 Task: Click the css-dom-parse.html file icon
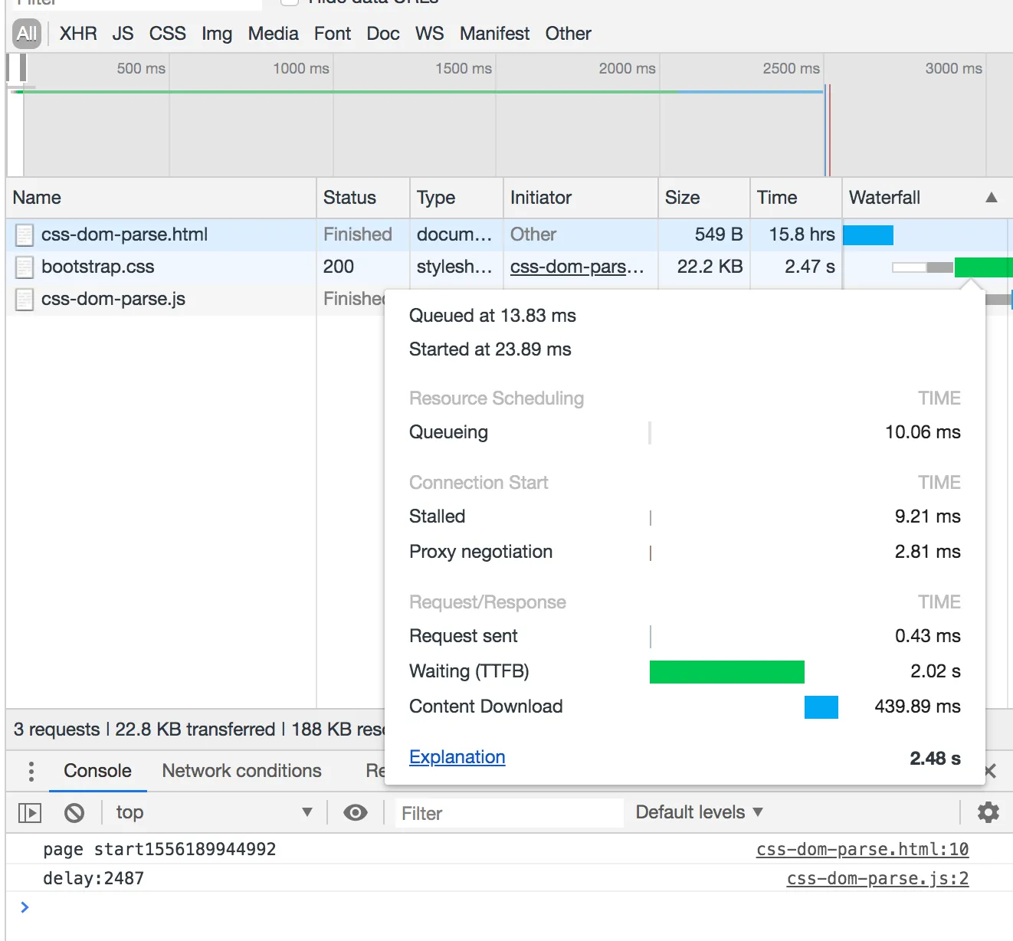25,235
